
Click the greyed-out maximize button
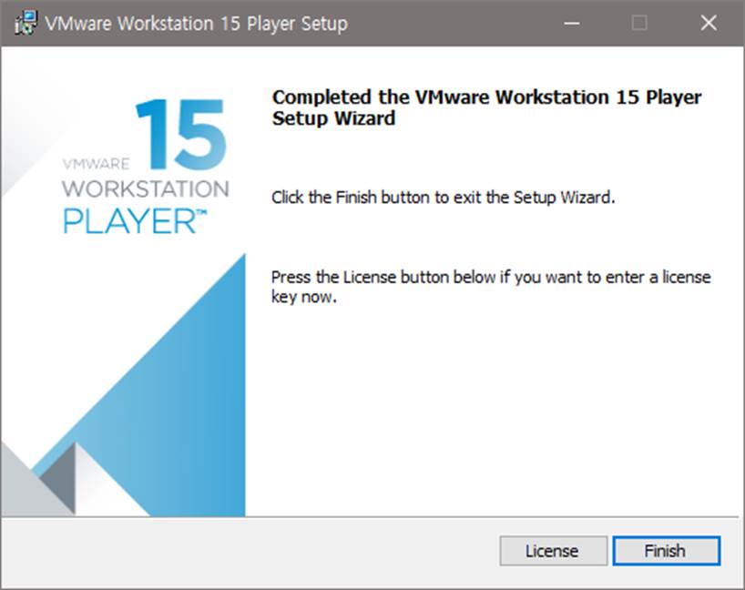click(x=640, y=23)
